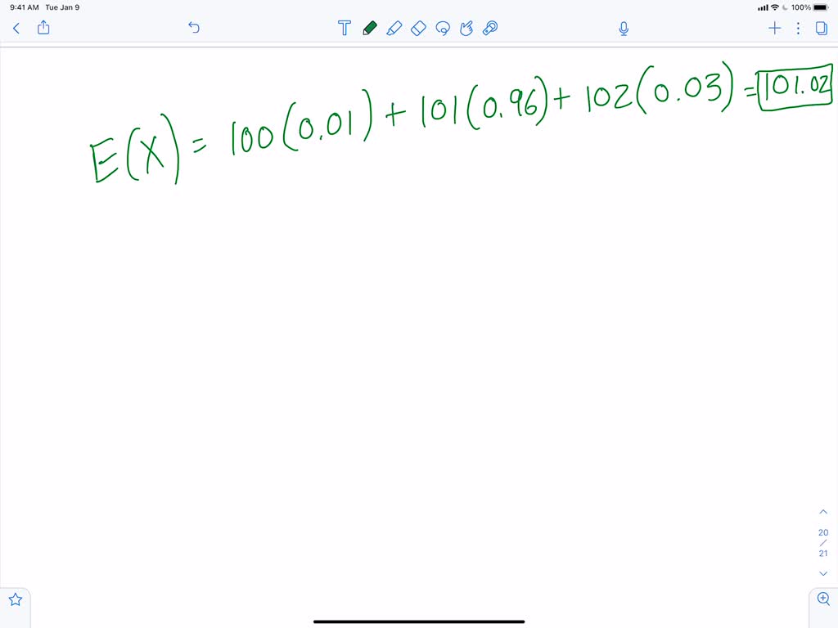Open the favorites star panel

[x=16, y=599]
